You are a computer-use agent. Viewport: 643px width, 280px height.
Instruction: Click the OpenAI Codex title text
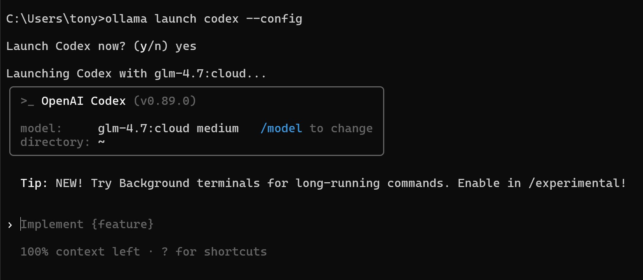pyautogui.click(x=84, y=101)
